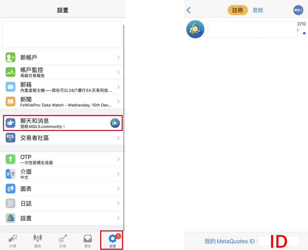Open the MetaTrader 5 chat avatar
Screen dimensions: 308x250
tap(195, 29)
